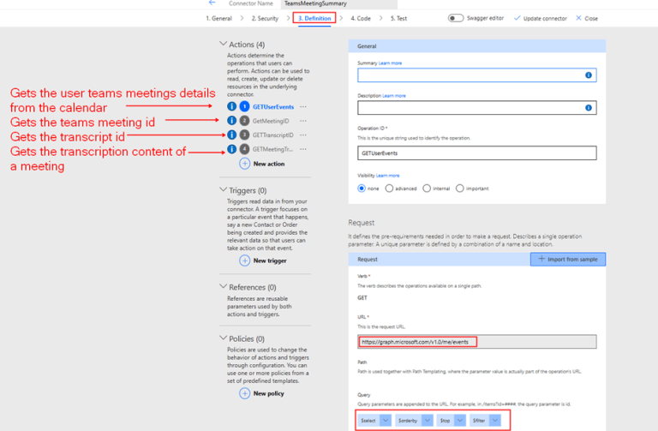The image size is (658, 431).
Task: Open the 3. Definition step
Action: (x=314, y=19)
